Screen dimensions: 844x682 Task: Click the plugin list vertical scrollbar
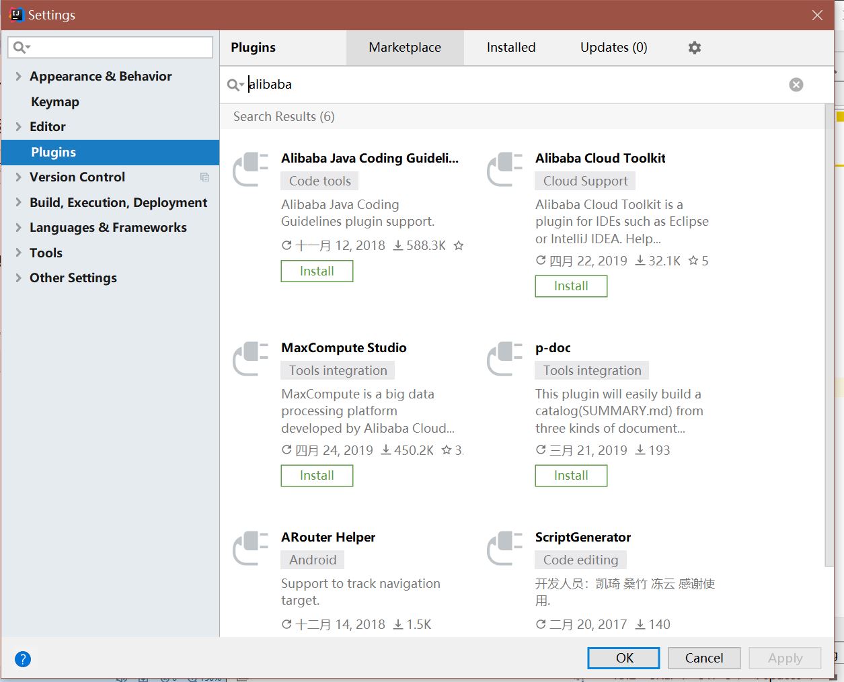[x=829, y=336]
